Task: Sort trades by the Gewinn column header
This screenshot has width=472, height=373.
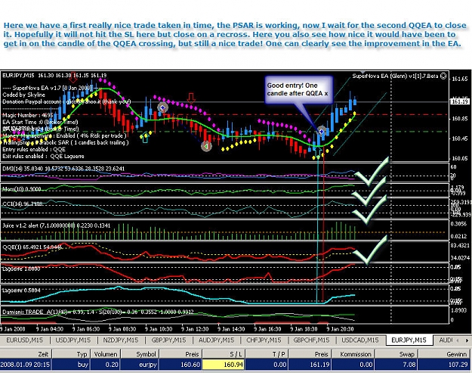Action: click(x=445, y=354)
